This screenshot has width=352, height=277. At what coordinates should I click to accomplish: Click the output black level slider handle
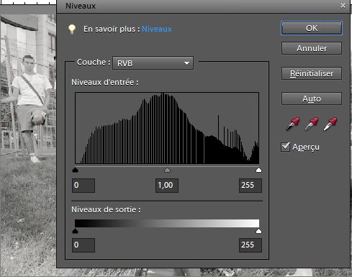click(76, 231)
